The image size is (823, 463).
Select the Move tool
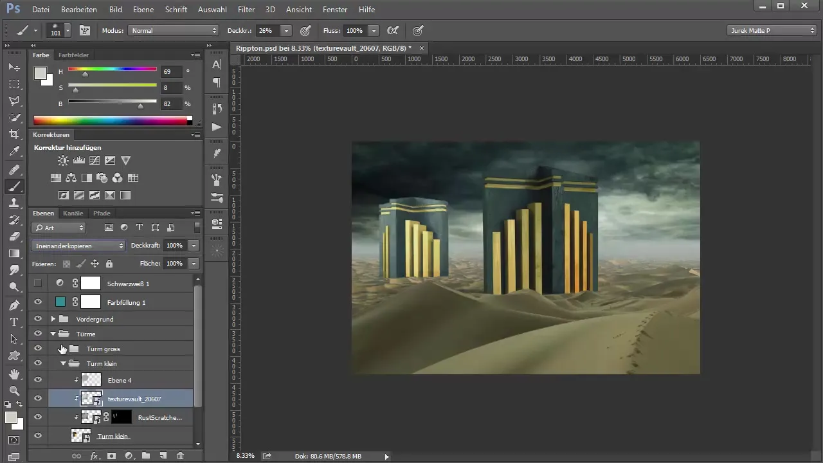(14, 67)
